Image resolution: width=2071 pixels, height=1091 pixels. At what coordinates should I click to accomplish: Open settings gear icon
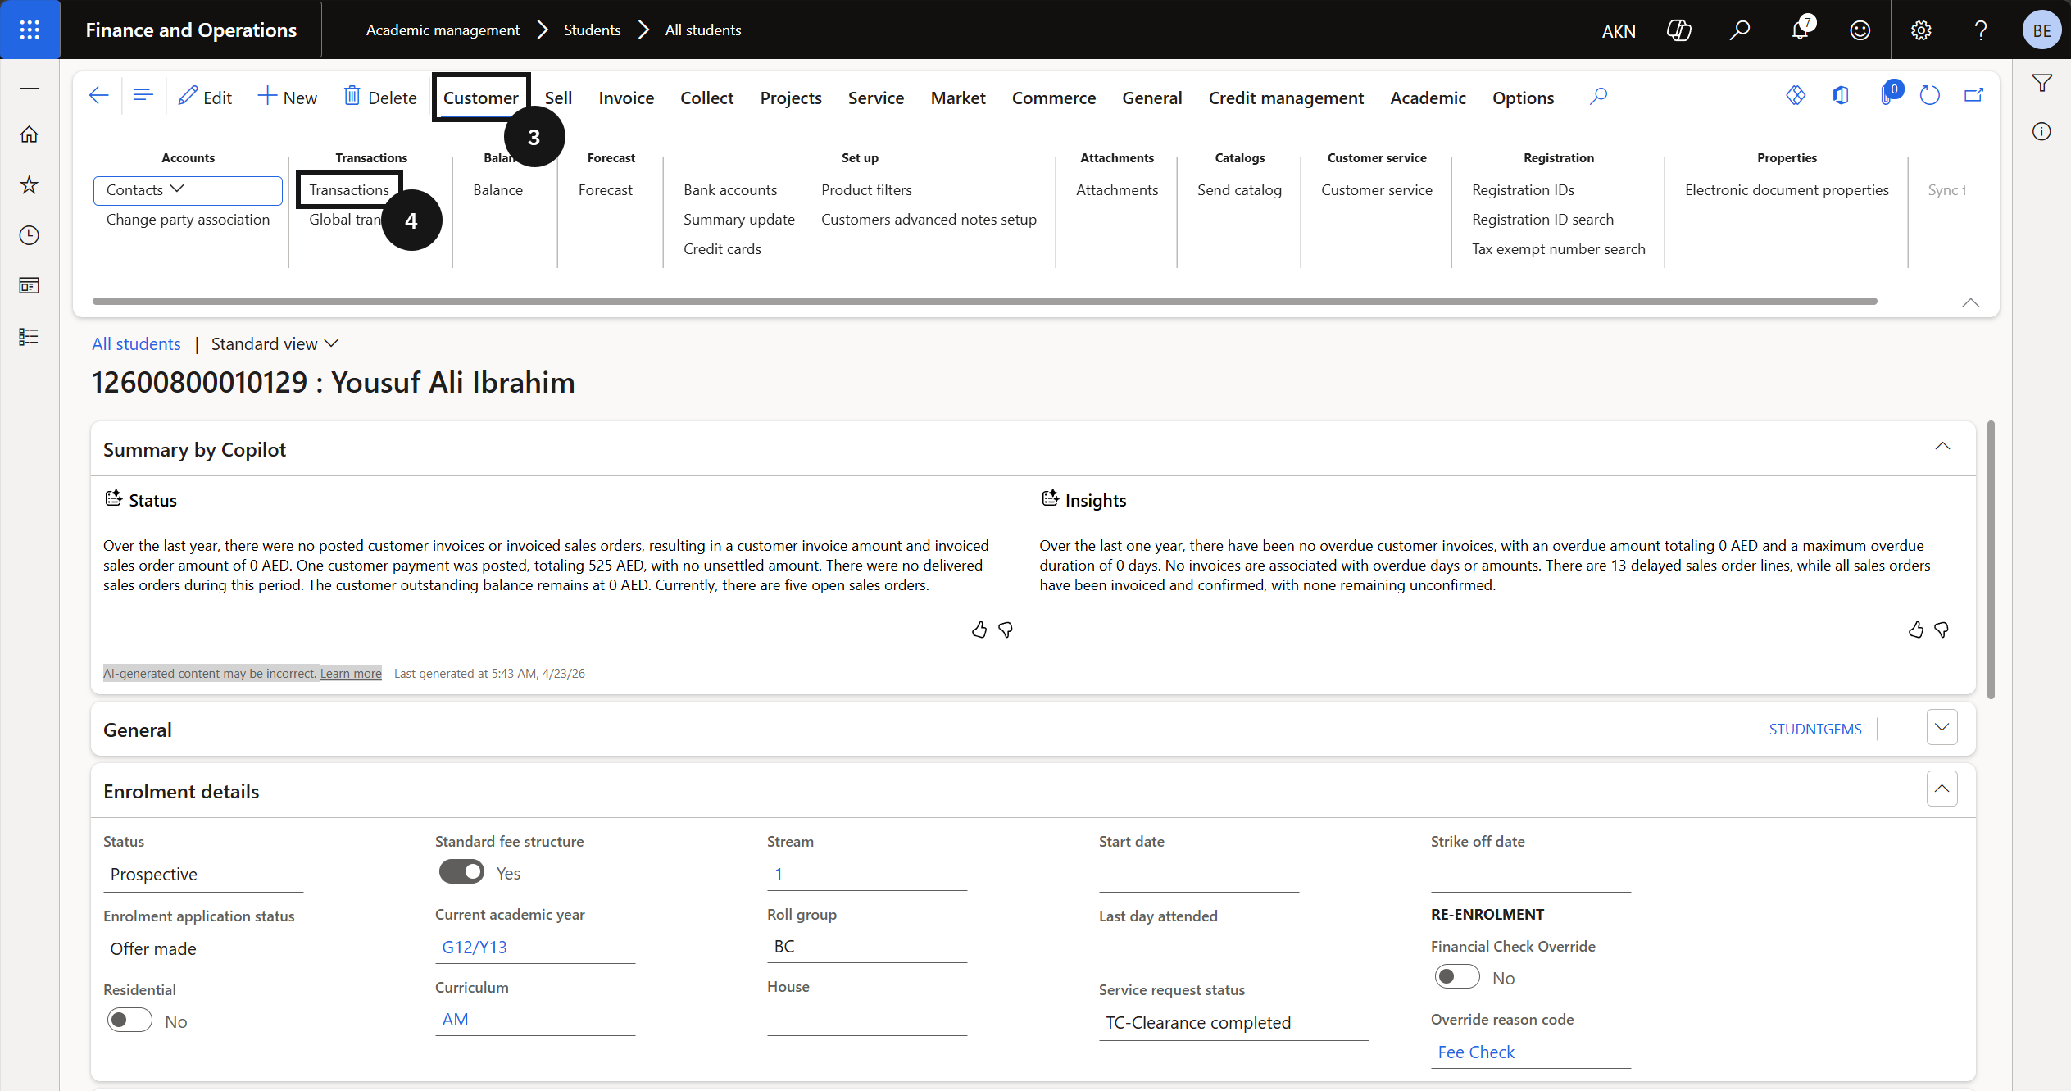(1921, 30)
